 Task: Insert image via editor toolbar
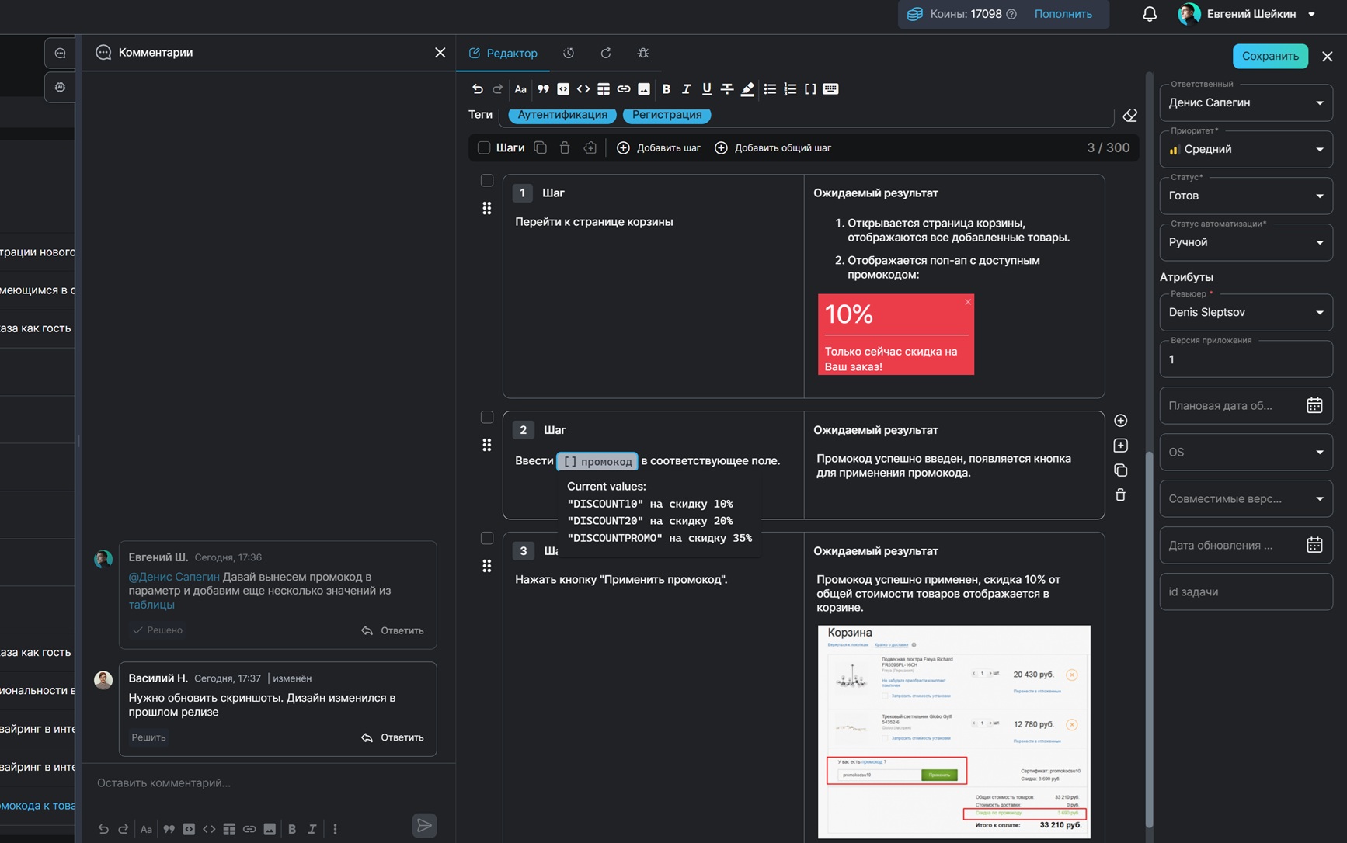point(644,88)
